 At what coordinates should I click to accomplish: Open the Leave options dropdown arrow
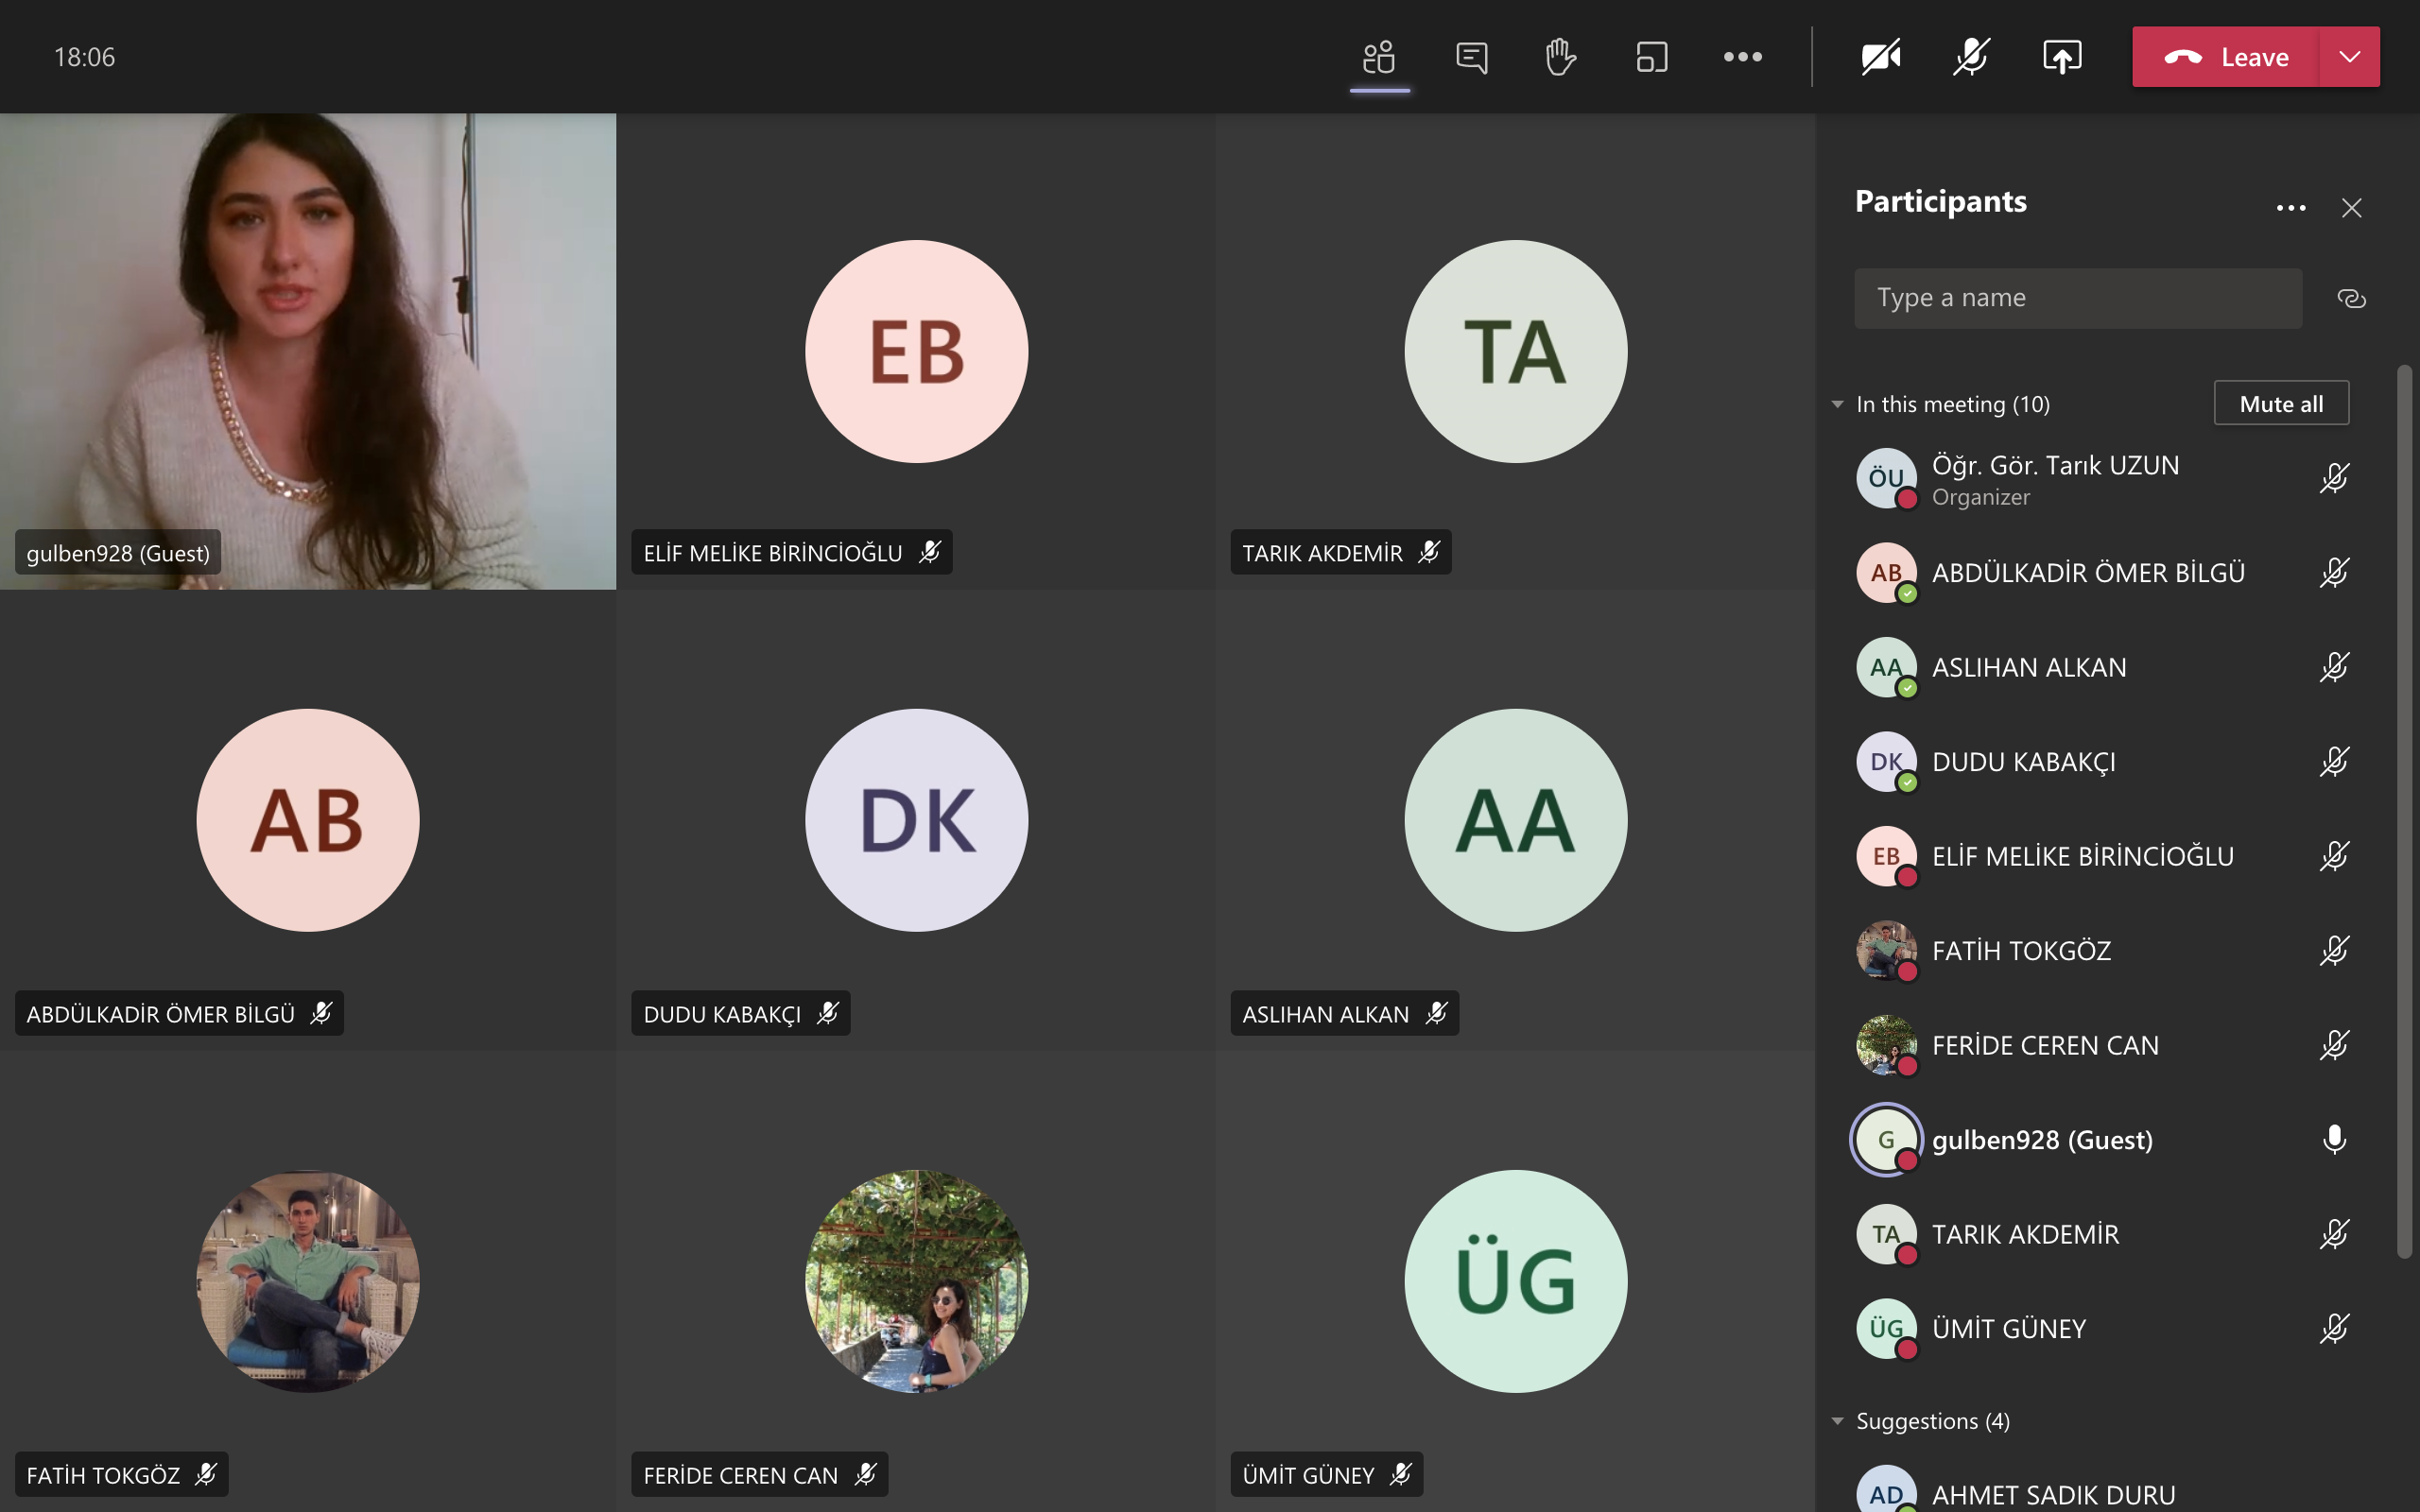[2349, 57]
